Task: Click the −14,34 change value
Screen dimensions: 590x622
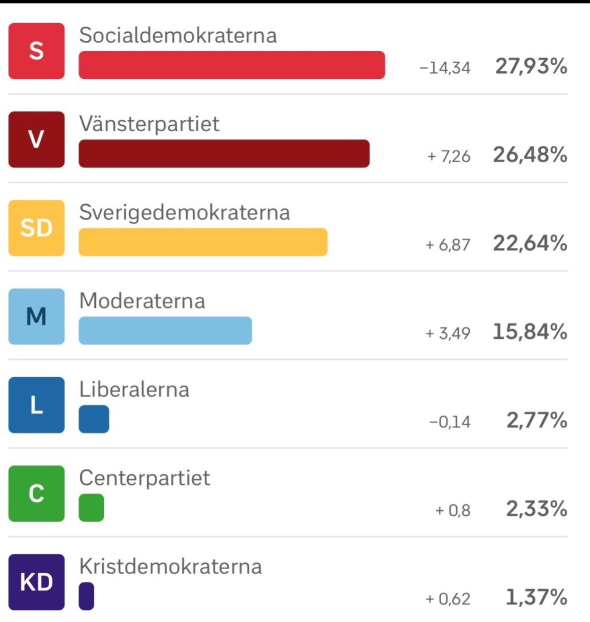Action: tap(445, 68)
